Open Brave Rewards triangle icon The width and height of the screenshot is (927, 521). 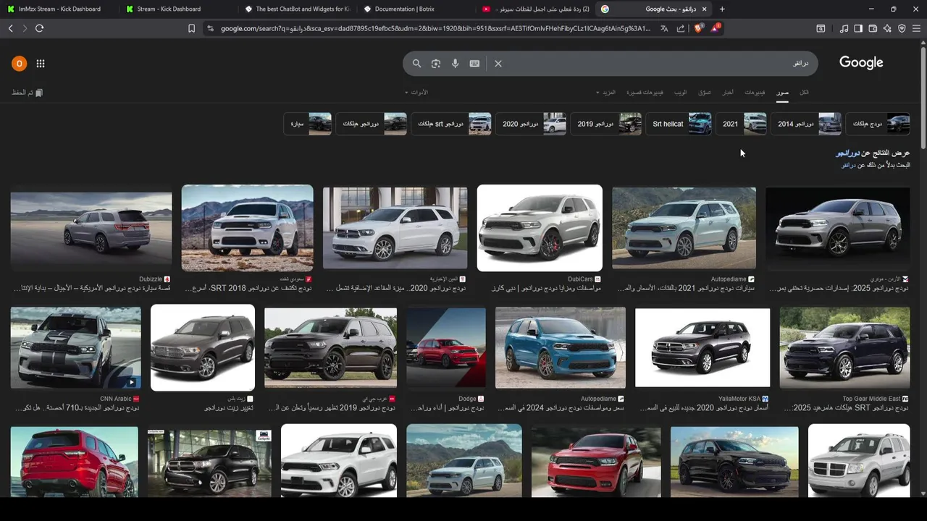coord(715,28)
